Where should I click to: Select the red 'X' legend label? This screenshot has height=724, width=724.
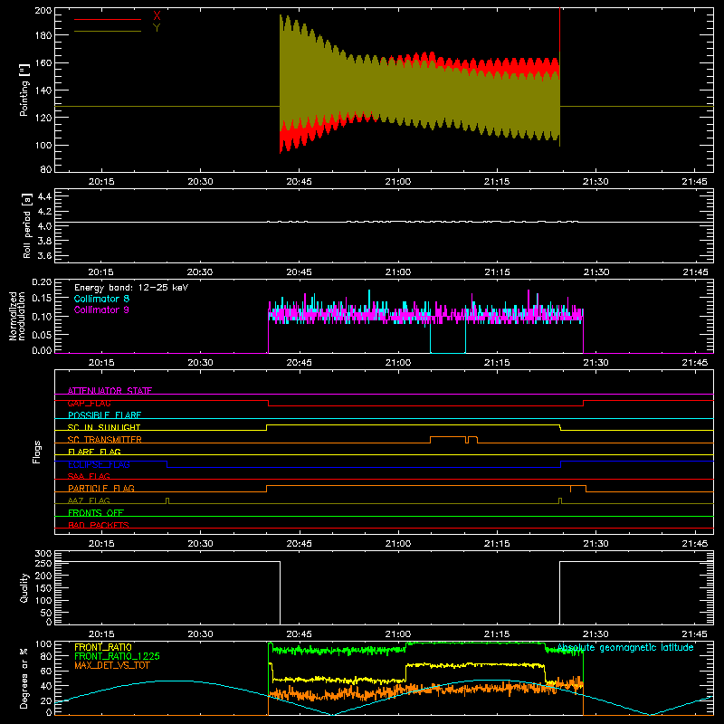(157, 15)
